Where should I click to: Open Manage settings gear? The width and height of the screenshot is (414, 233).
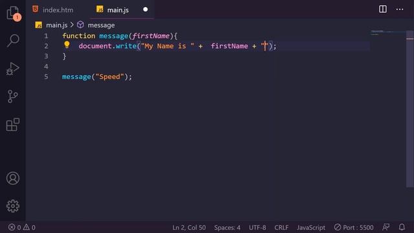coord(13,206)
